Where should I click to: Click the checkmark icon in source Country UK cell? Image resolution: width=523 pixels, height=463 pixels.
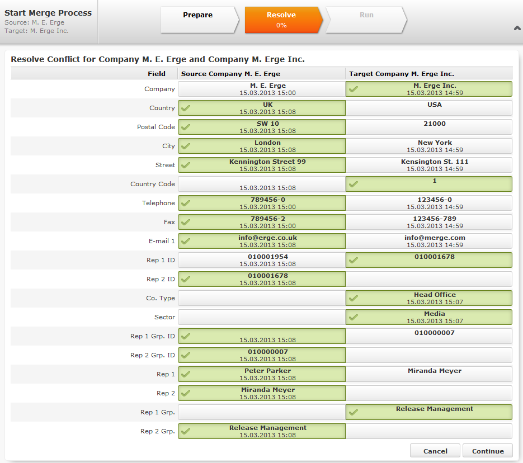click(x=186, y=108)
